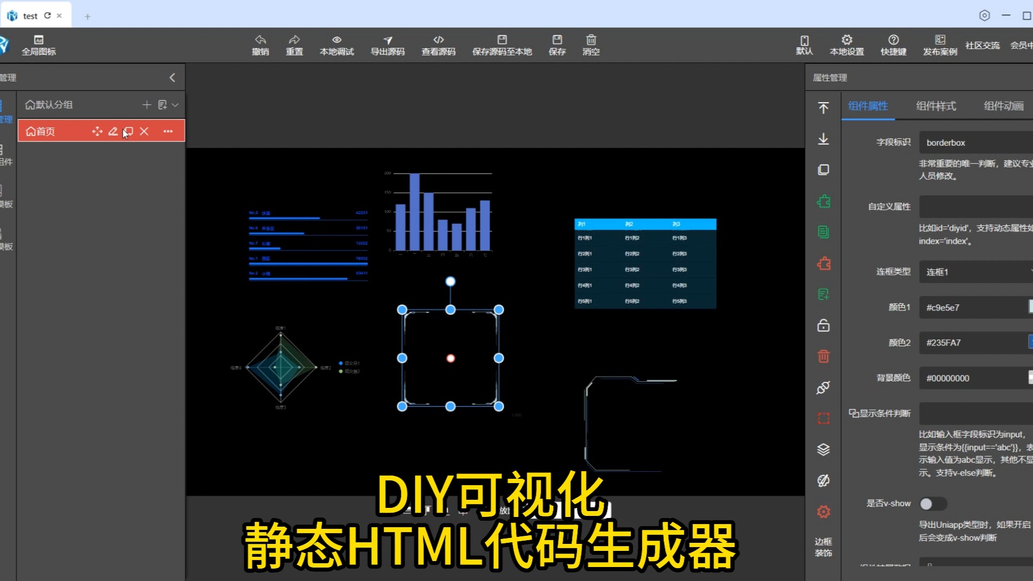The width and height of the screenshot is (1033, 581).
Task: Click the borderbox 字段标识 input field
Action: (x=975, y=142)
